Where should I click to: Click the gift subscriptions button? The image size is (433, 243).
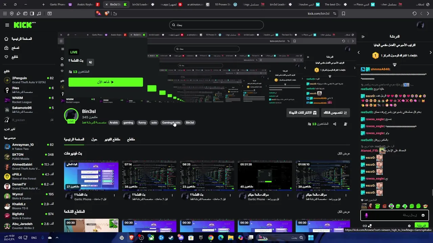pos(303,112)
